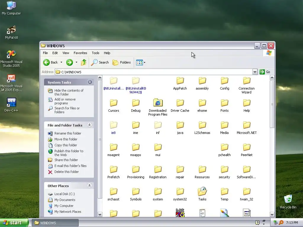Click file list scrollbar down arrow
This screenshot has width=303, height=227.
(272, 214)
